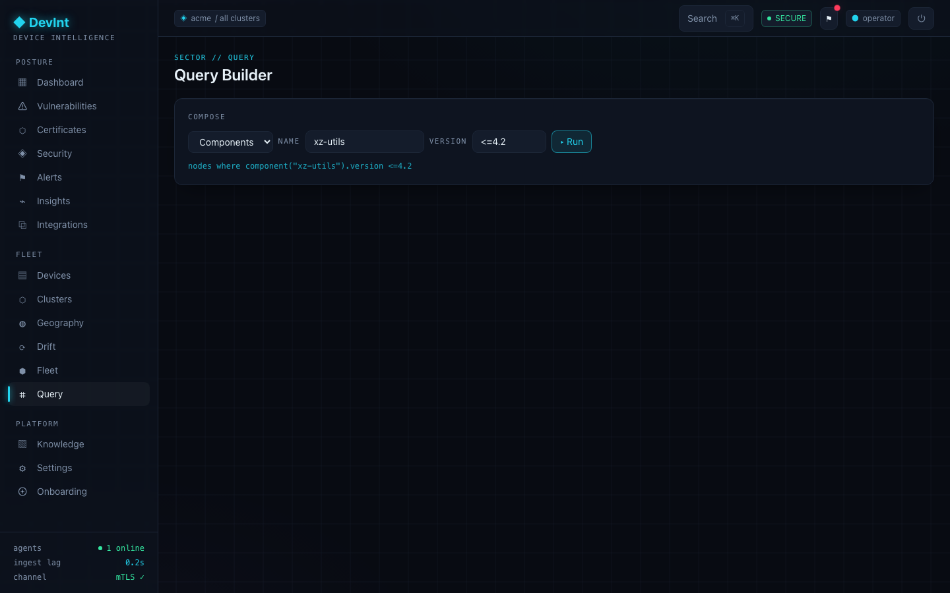Click the ⌘K shortcut hint

click(735, 18)
